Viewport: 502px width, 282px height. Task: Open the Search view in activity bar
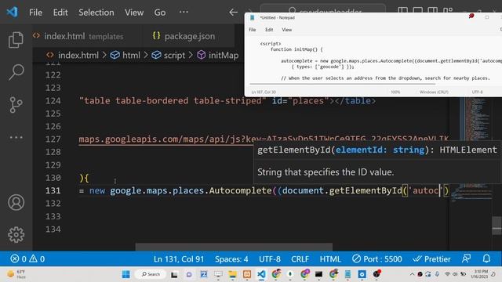tap(16, 72)
